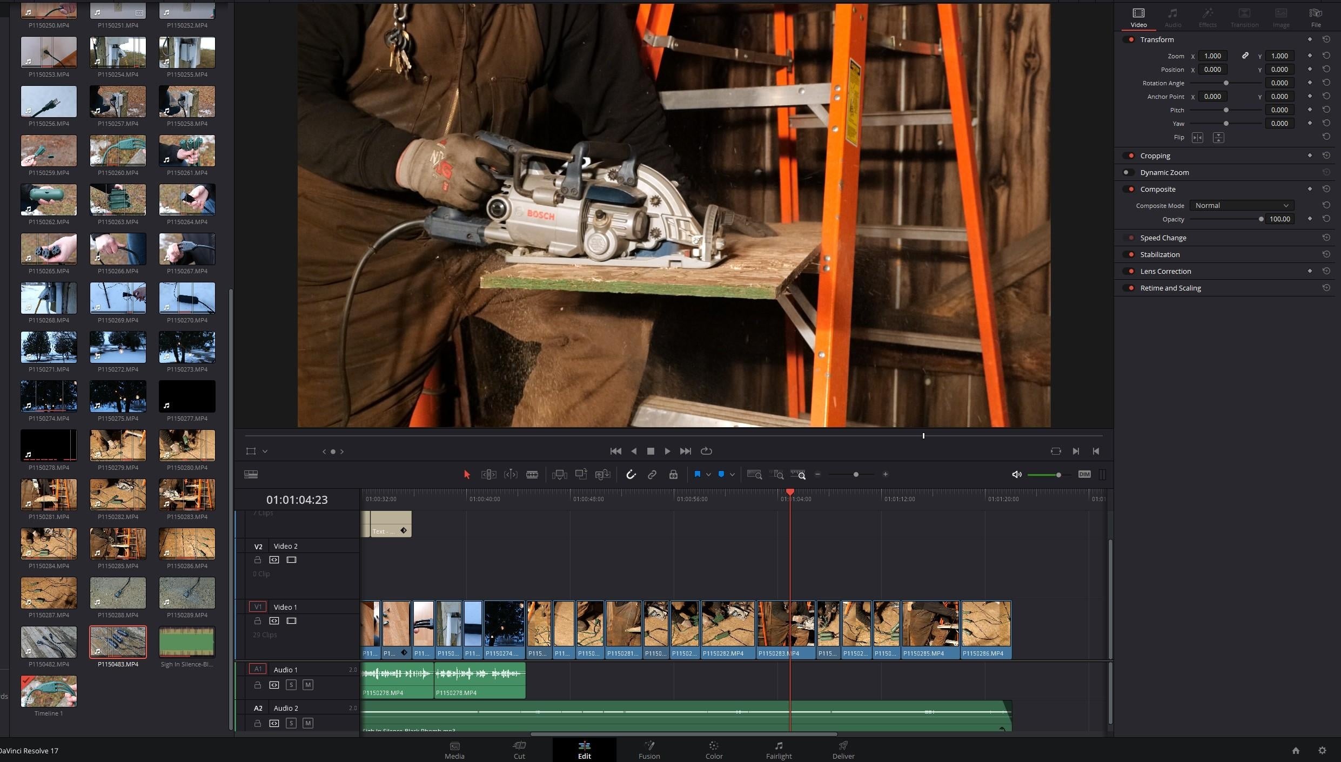Toggle the Transform section enable switch
This screenshot has width=1341, height=762.
pos(1129,39)
